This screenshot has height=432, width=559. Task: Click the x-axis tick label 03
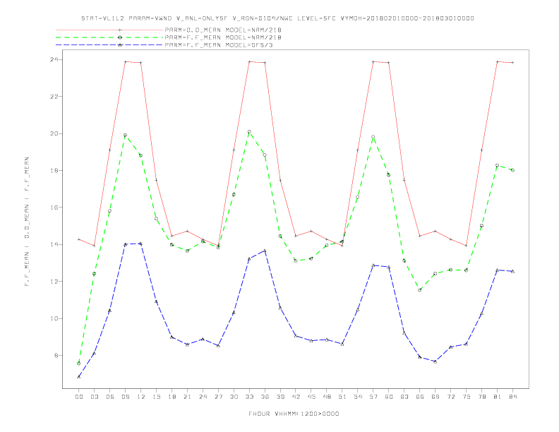coord(95,397)
